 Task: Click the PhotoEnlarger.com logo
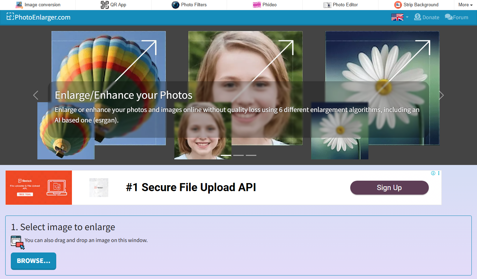tap(38, 17)
